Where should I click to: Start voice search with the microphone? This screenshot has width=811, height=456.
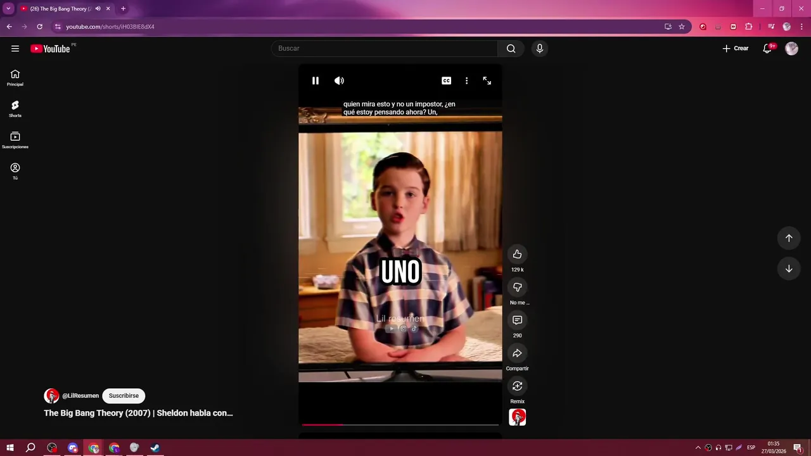point(540,48)
